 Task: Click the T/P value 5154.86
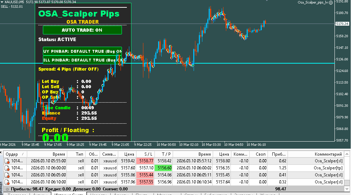coord(164,175)
